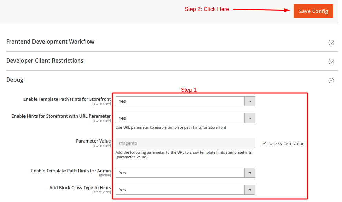Open Enable Hints for Storefront with URL Parameter dropdown
Viewport: 342px width, 202px height.
coord(185,118)
